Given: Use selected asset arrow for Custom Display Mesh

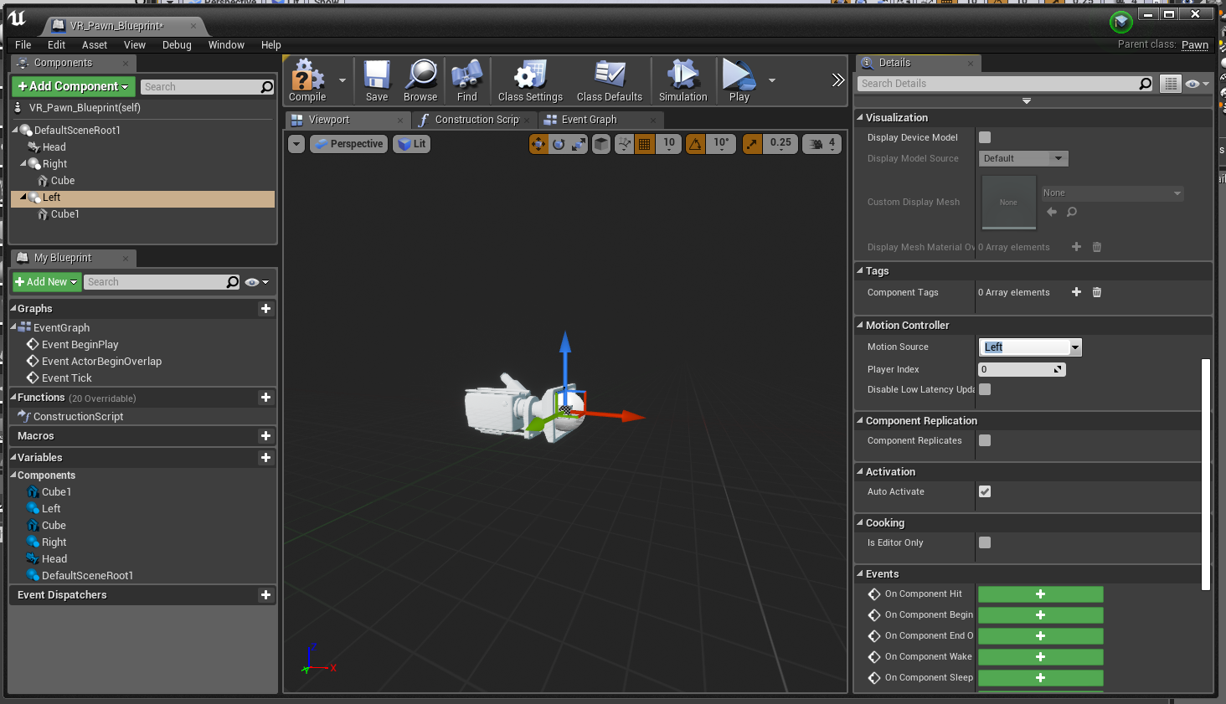Looking at the screenshot, I should (x=1052, y=212).
